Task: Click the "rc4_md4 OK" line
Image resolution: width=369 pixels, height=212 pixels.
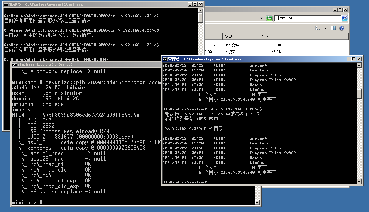Action: (x=56, y=175)
